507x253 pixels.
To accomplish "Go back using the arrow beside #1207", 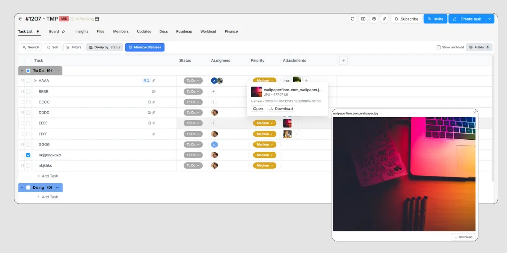I will pyautogui.click(x=20, y=19).
